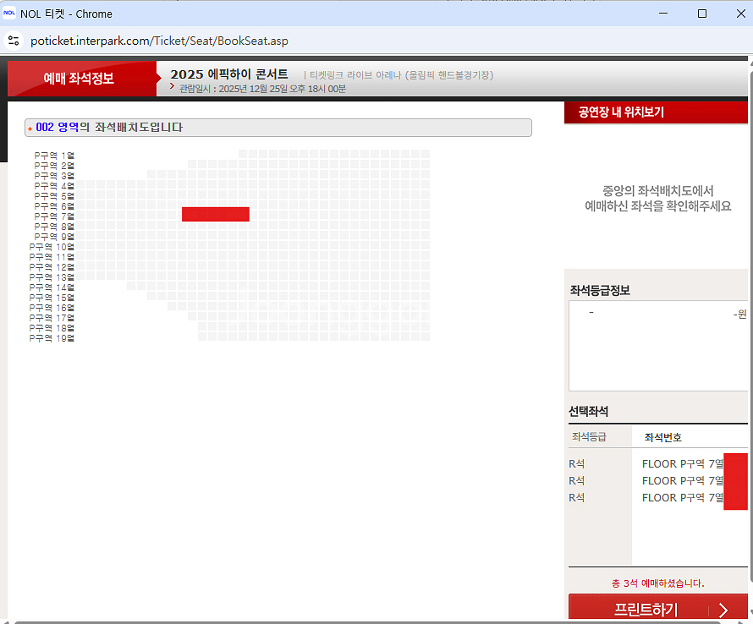Click the orange diamond bullet before 002 영역
Viewport: 753px width, 624px height.
click(30, 129)
